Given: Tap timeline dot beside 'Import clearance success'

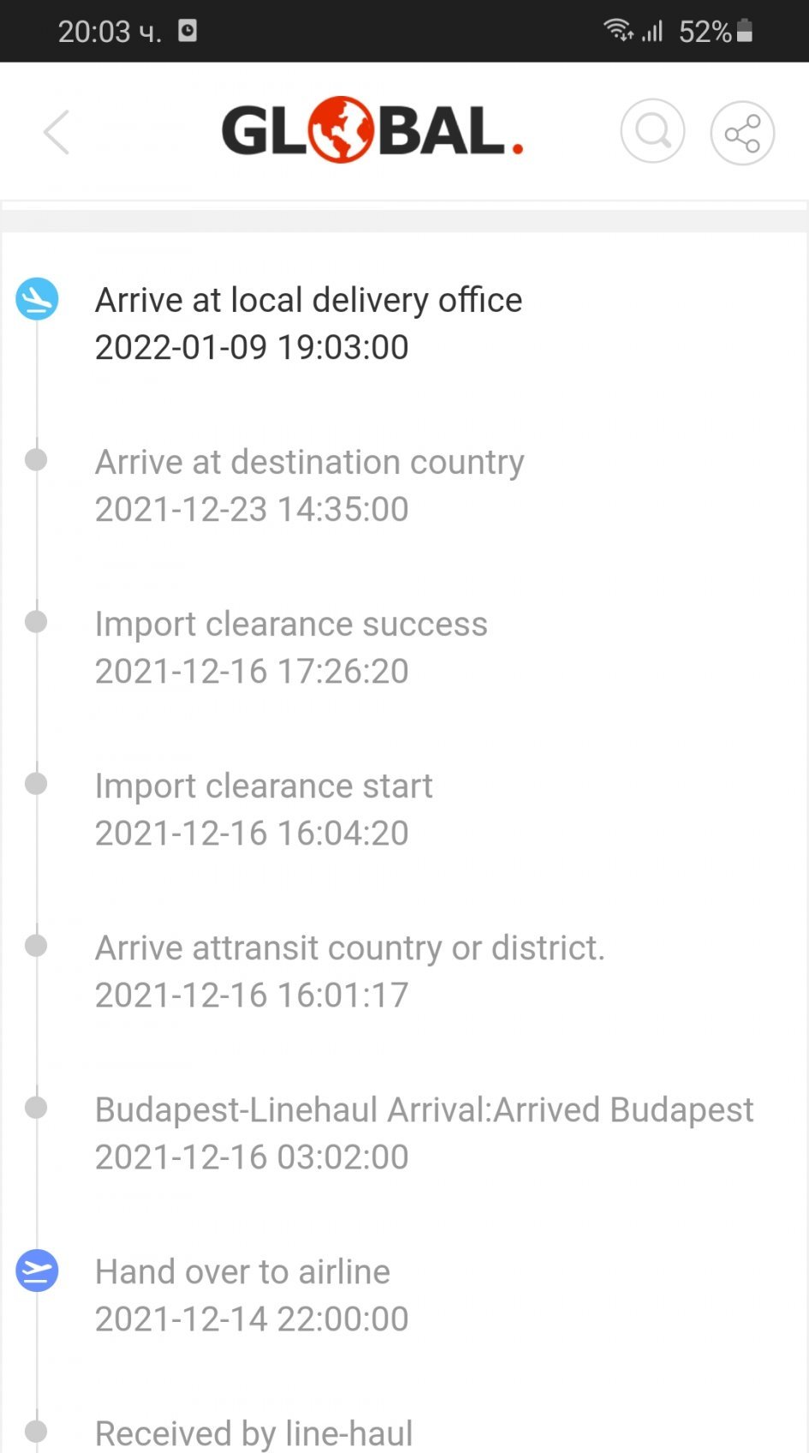Looking at the screenshot, I should 36,622.
